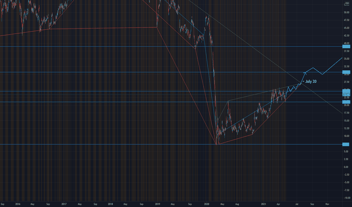
Task: Click the Nov label on the time axis
Action: tap(327, 204)
